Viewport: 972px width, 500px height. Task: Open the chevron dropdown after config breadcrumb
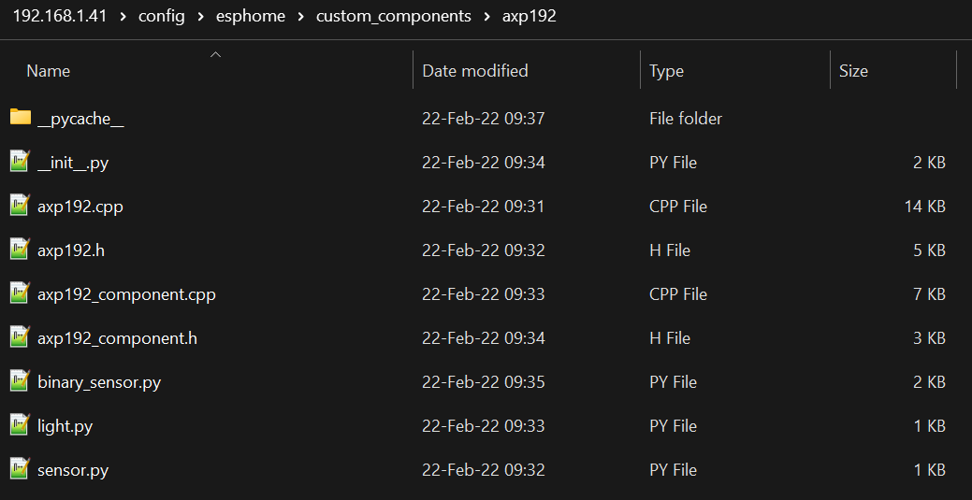coord(201,16)
